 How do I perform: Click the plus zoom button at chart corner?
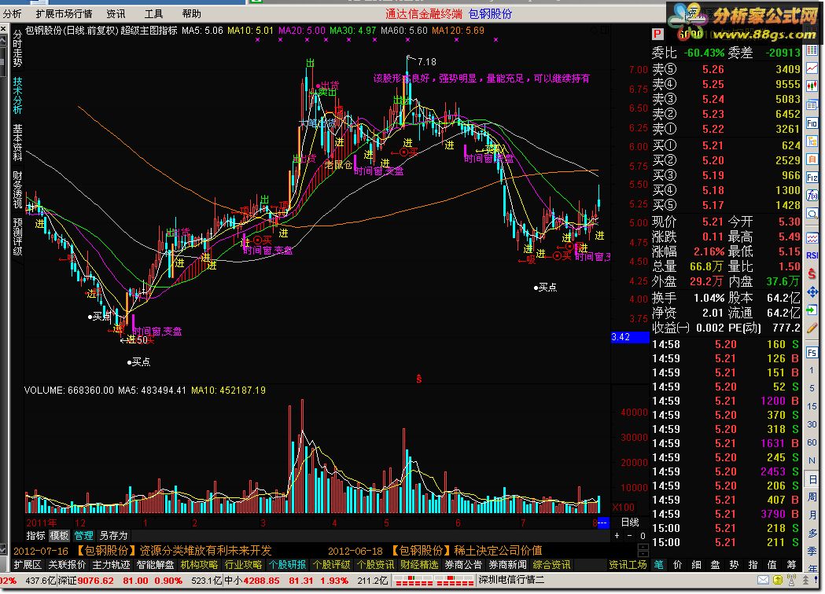[617, 536]
